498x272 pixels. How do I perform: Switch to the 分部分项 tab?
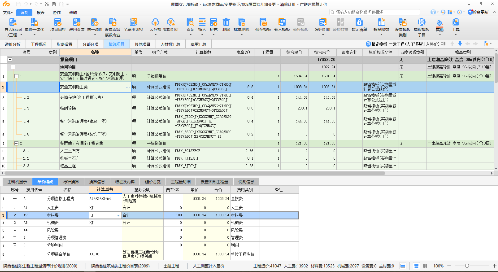(90, 44)
